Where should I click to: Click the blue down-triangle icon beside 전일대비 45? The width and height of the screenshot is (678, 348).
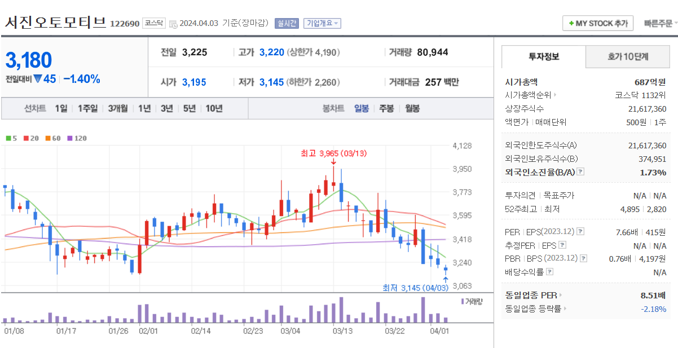coord(38,79)
